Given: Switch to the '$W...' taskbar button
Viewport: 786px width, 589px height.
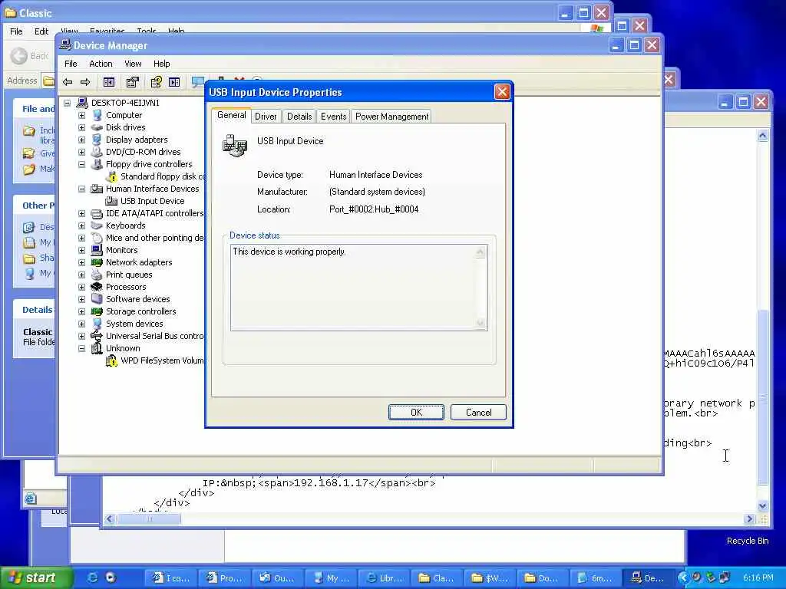Looking at the screenshot, I should pos(489,577).
